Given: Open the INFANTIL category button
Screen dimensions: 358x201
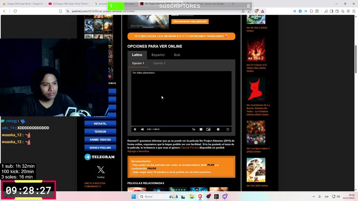Looking at the screenshot, I should (x=100, y=124).
